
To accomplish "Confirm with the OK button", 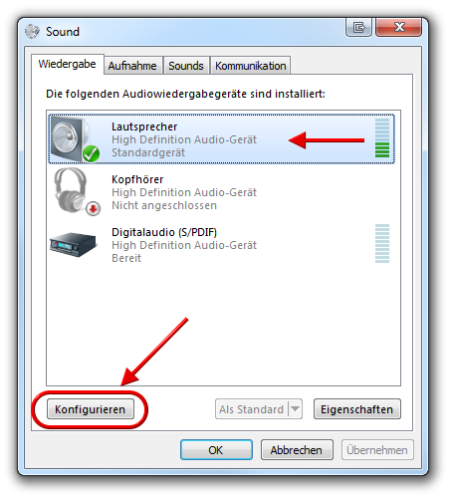I will coord(216,450).
